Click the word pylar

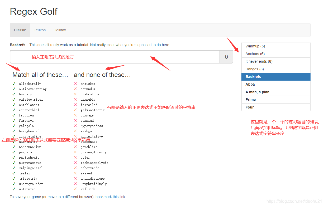click(x=85, y=158)
